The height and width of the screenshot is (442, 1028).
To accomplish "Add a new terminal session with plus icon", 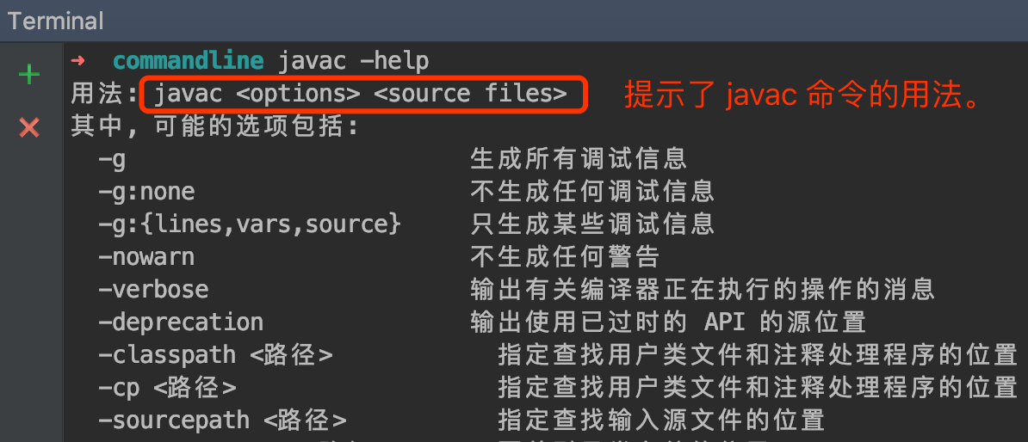I will (29, 75).
